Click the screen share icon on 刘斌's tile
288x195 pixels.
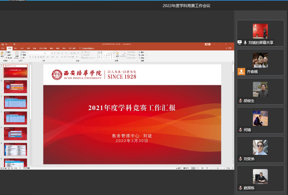(x=240, y=42)
